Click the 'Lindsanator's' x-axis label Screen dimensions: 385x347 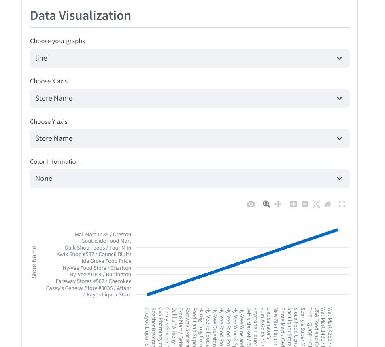pos(269,324)
